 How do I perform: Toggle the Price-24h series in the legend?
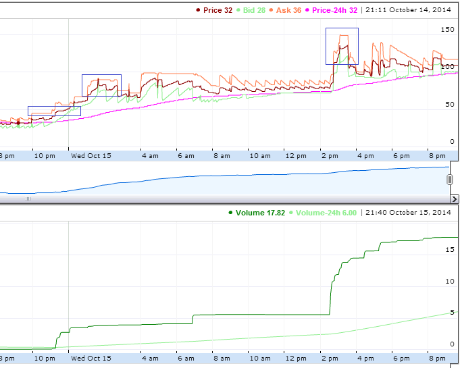(331, 10)
